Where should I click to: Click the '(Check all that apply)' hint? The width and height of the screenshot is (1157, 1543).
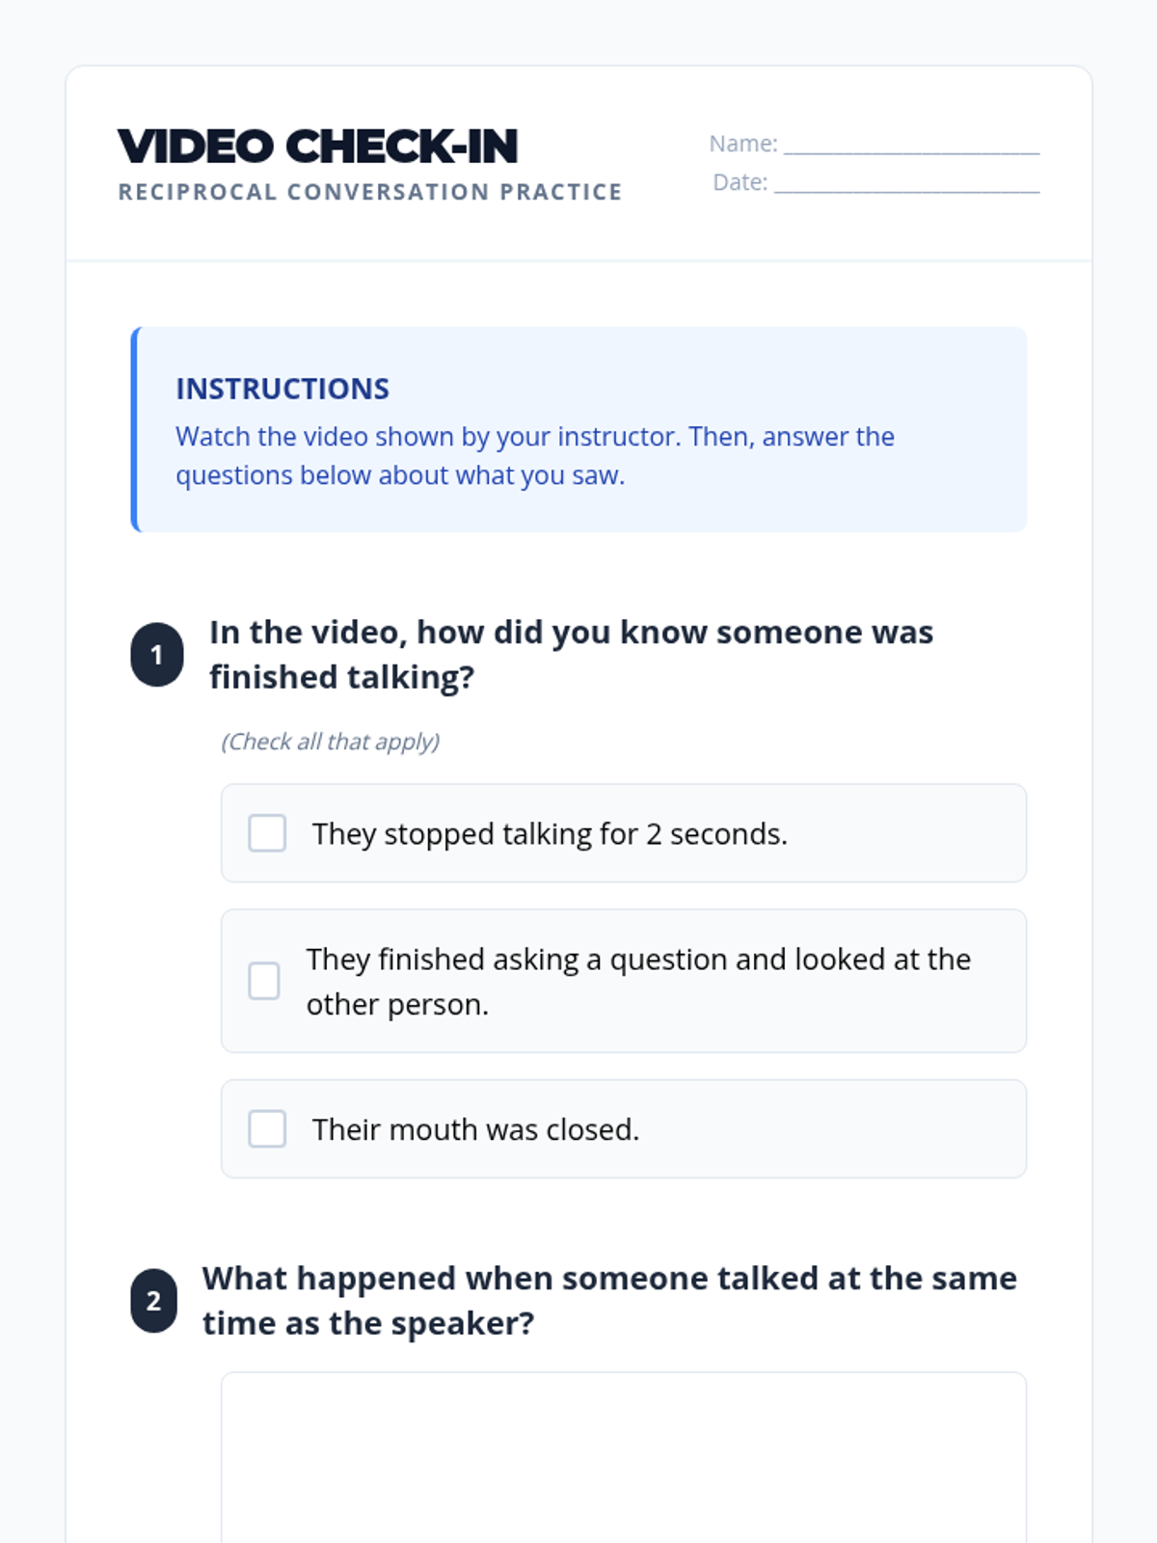330,742
